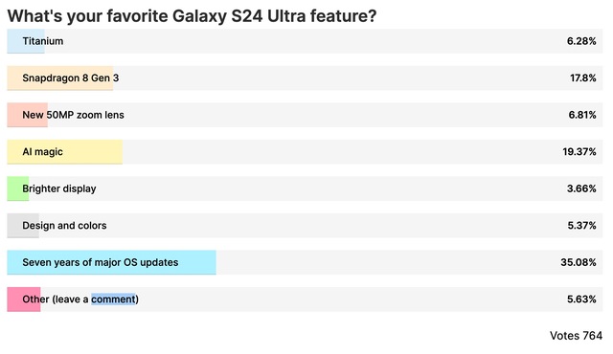Choose Seven years of major OS updates
Screen dimensions: 613x354
coord(305,262)
